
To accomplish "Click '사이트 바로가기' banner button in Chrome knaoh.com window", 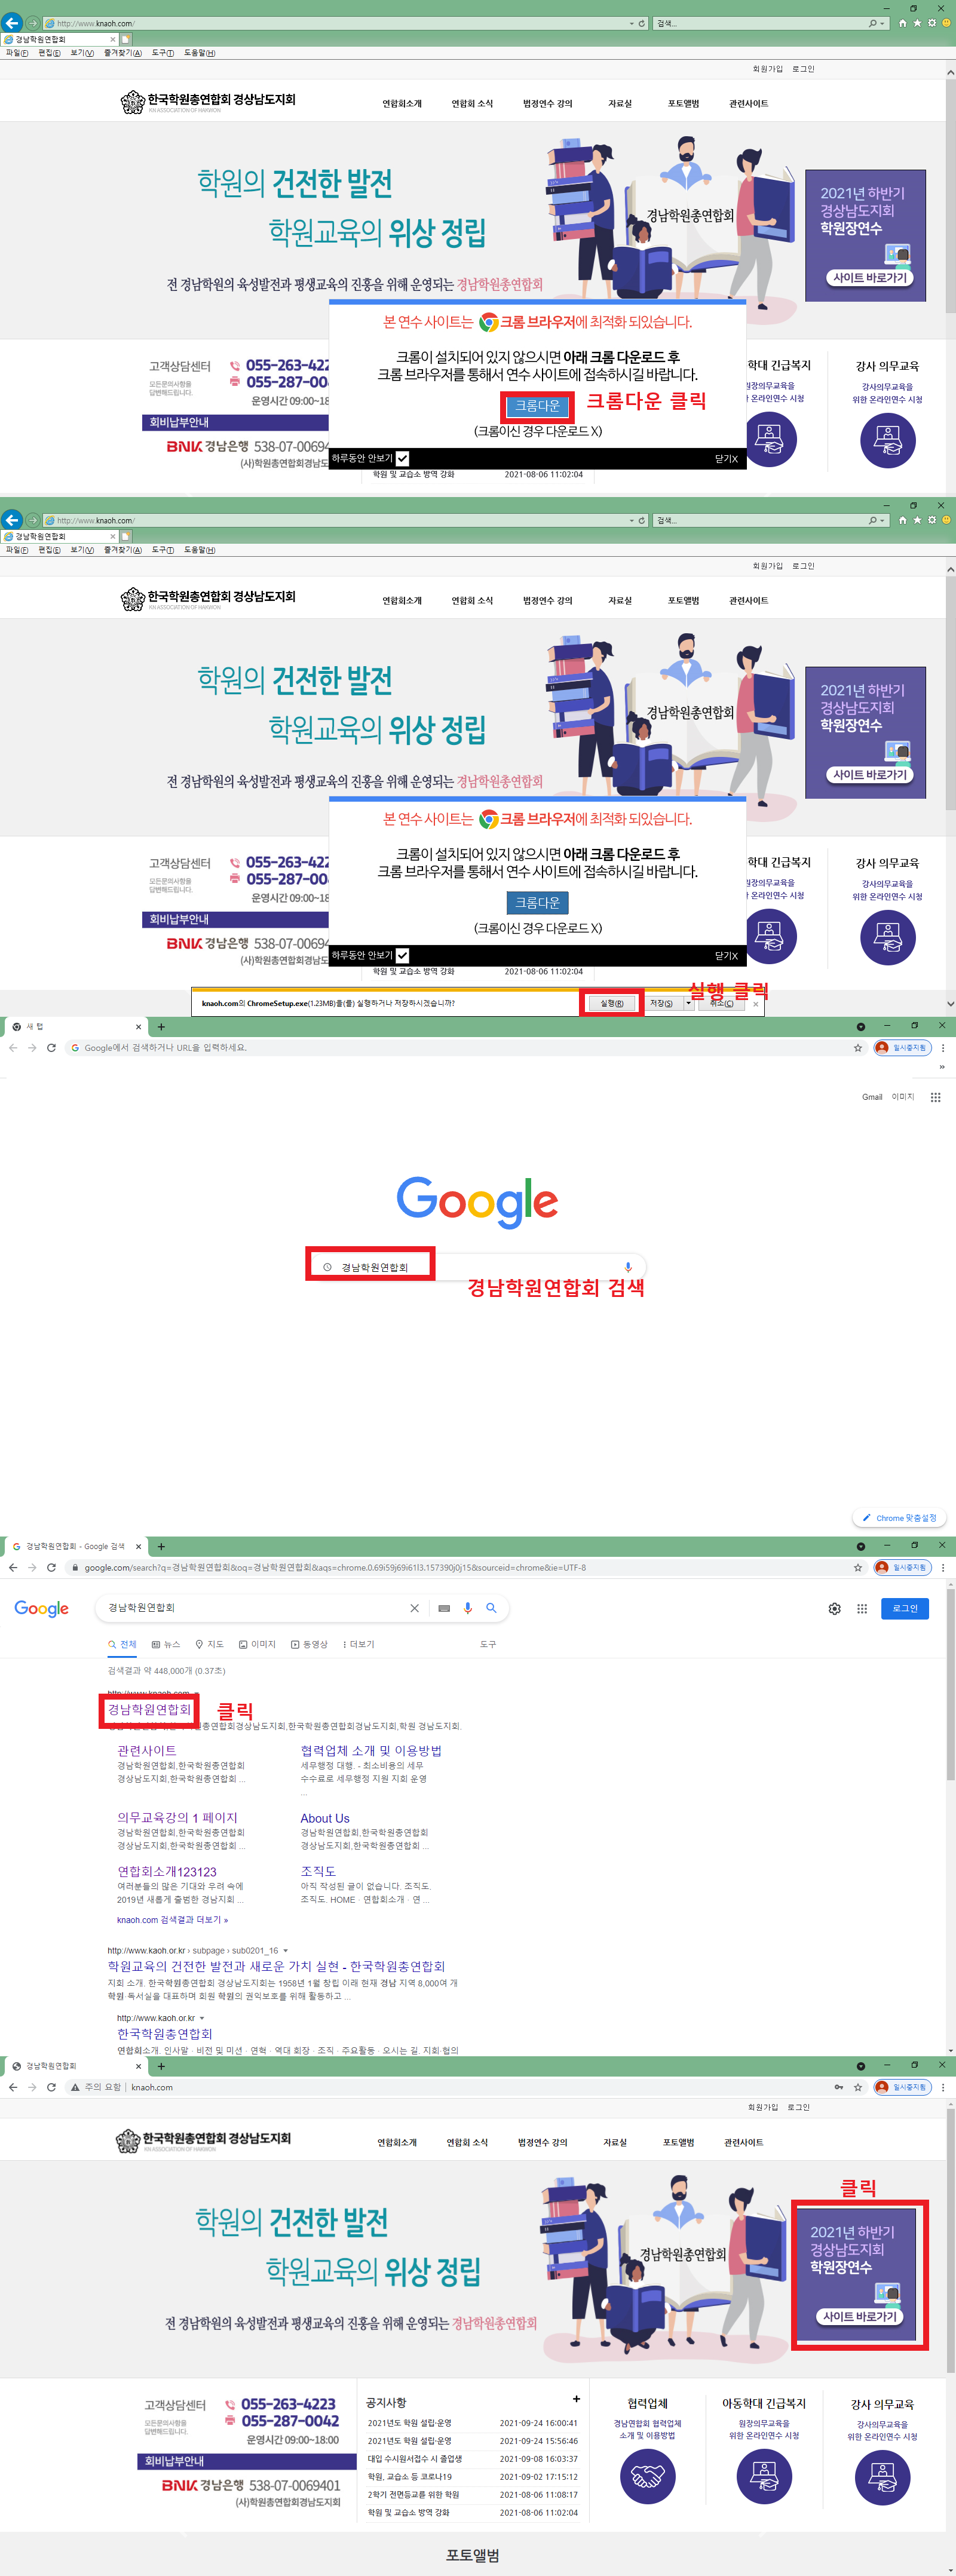I will click(x=859, y=2316).
